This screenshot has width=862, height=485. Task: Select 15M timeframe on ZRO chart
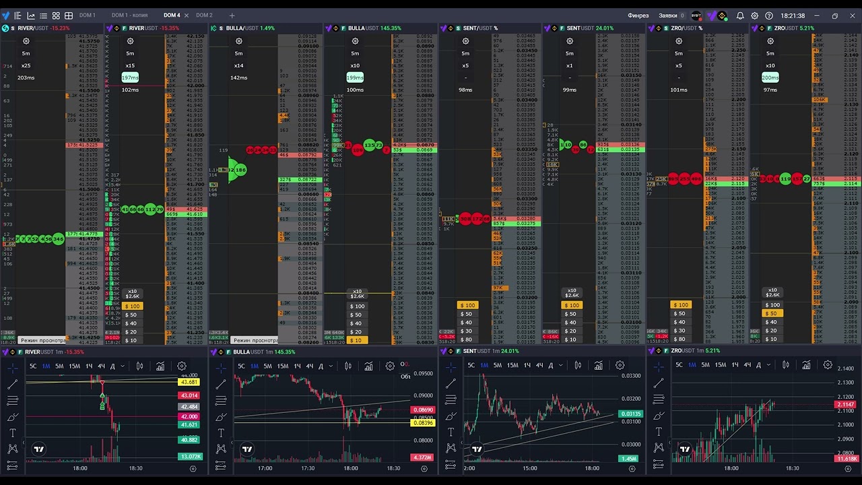720,365
